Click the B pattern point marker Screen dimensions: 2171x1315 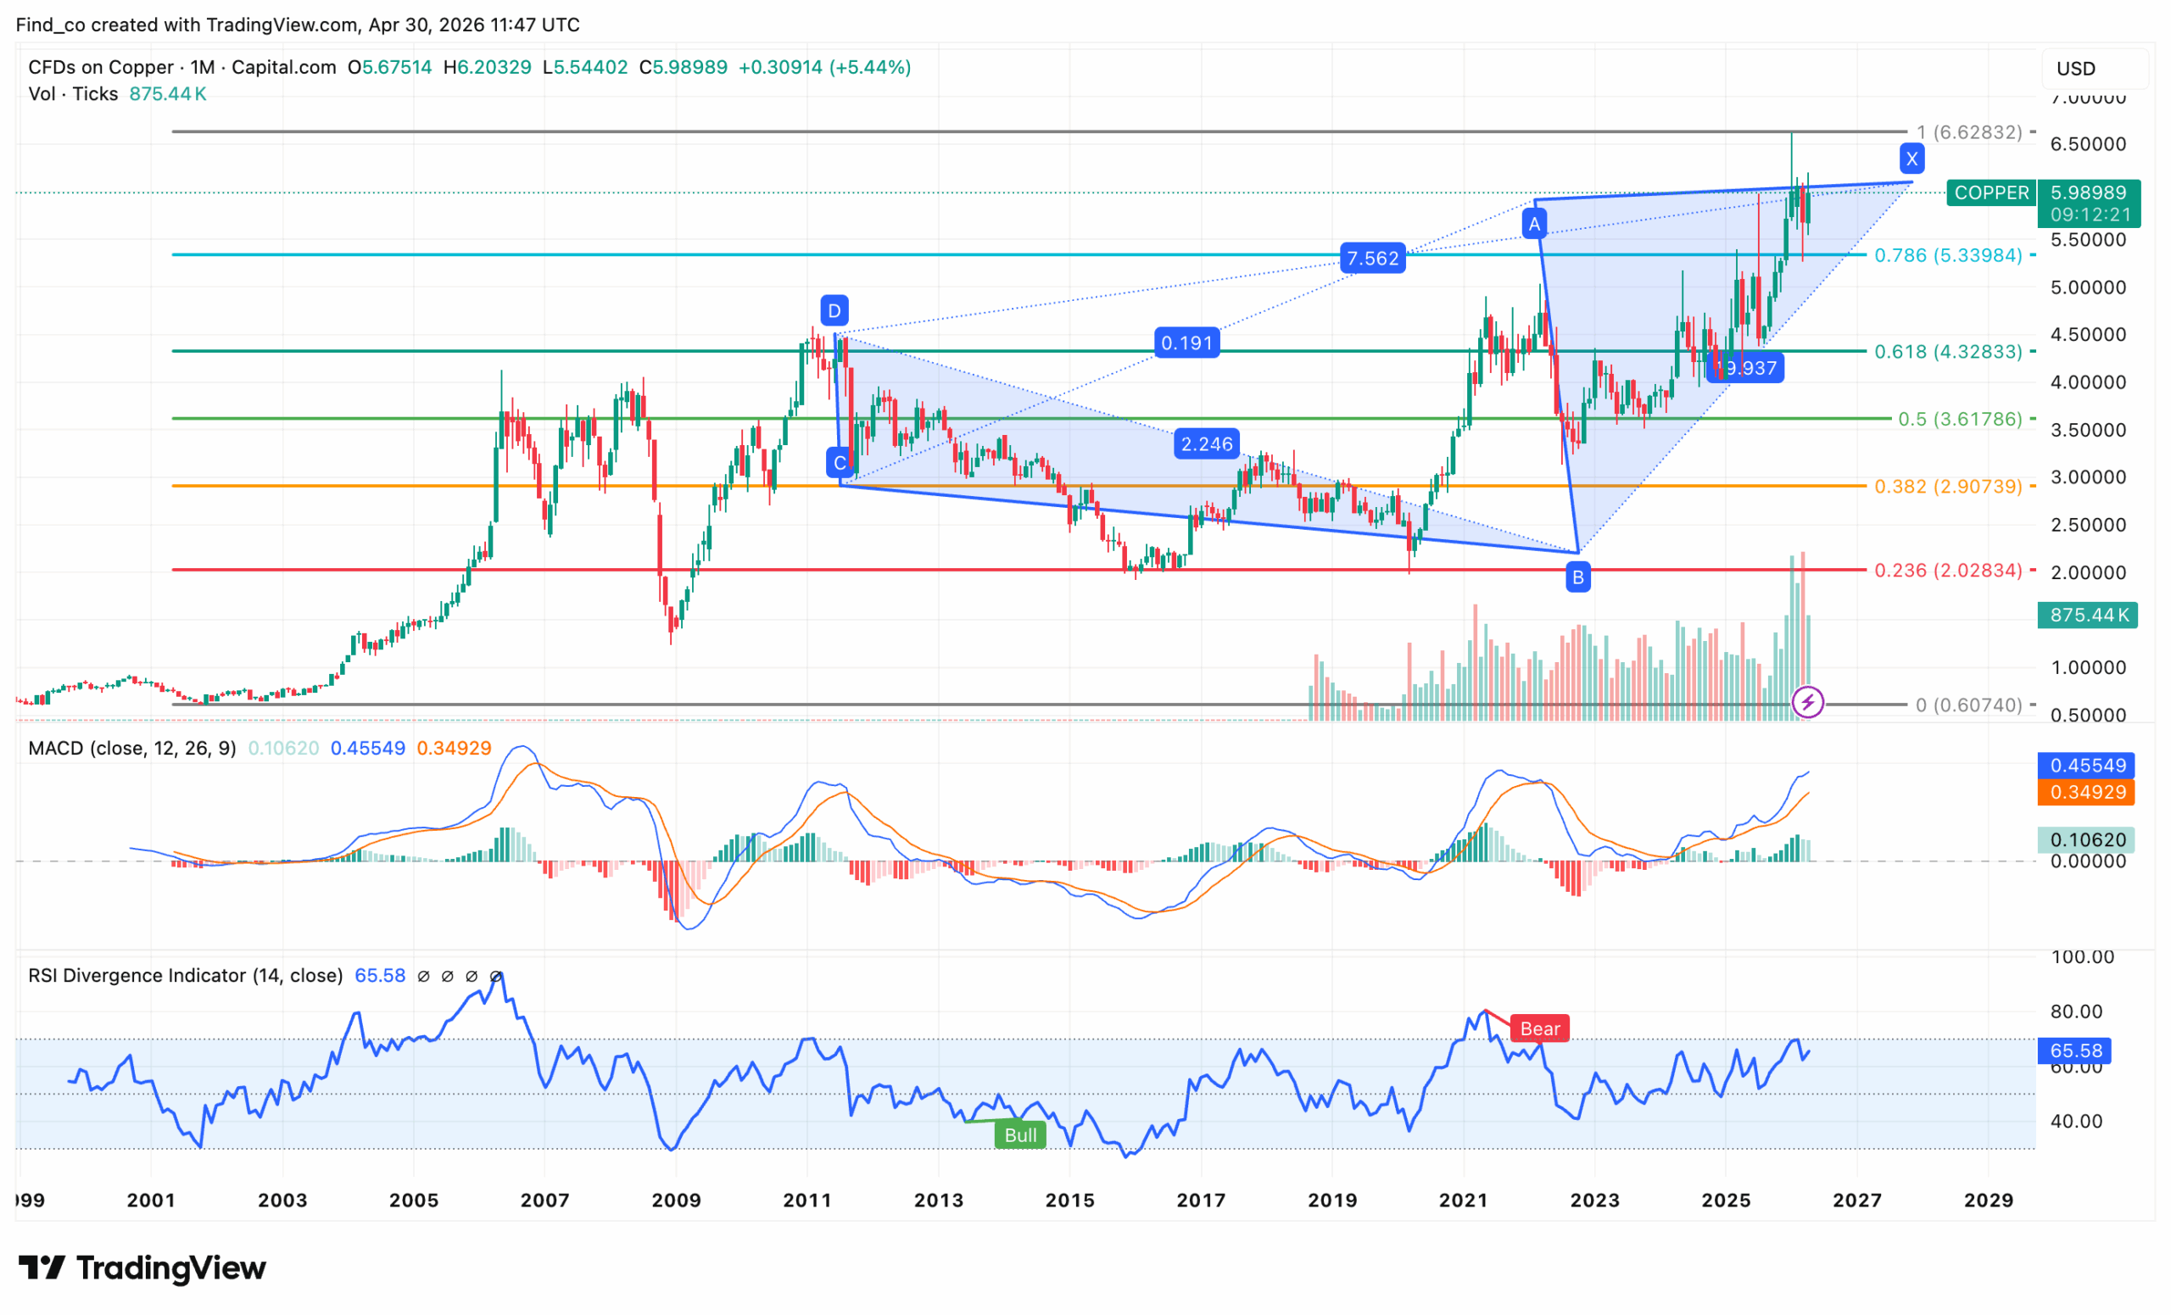tap(1578, 577)
